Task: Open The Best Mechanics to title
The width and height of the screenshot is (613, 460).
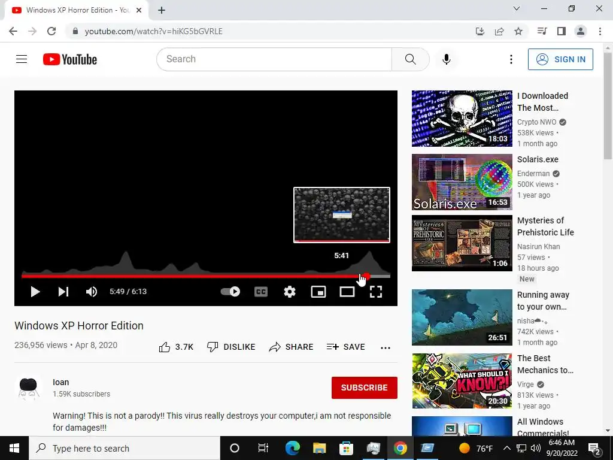Action: pos(545,364)
